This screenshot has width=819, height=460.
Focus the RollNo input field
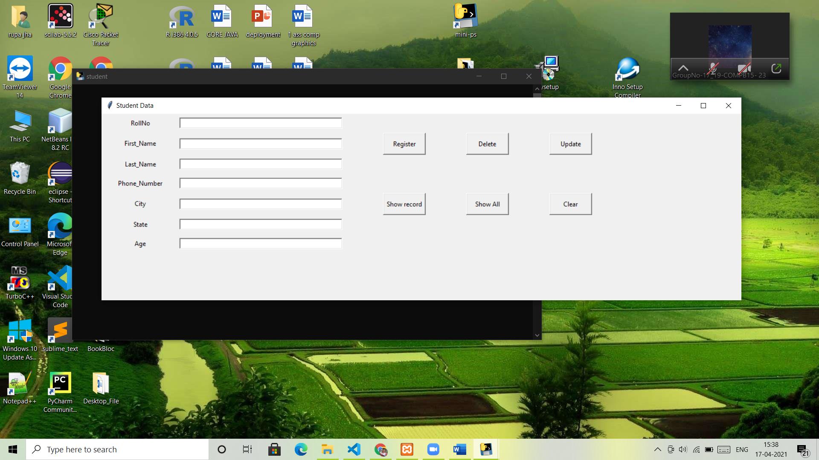(x=260, y=123)
